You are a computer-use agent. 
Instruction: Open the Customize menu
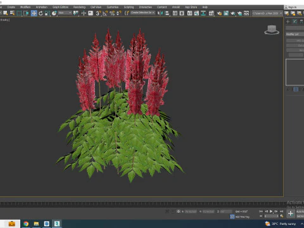pyautogui.click(x=113, y=7)
